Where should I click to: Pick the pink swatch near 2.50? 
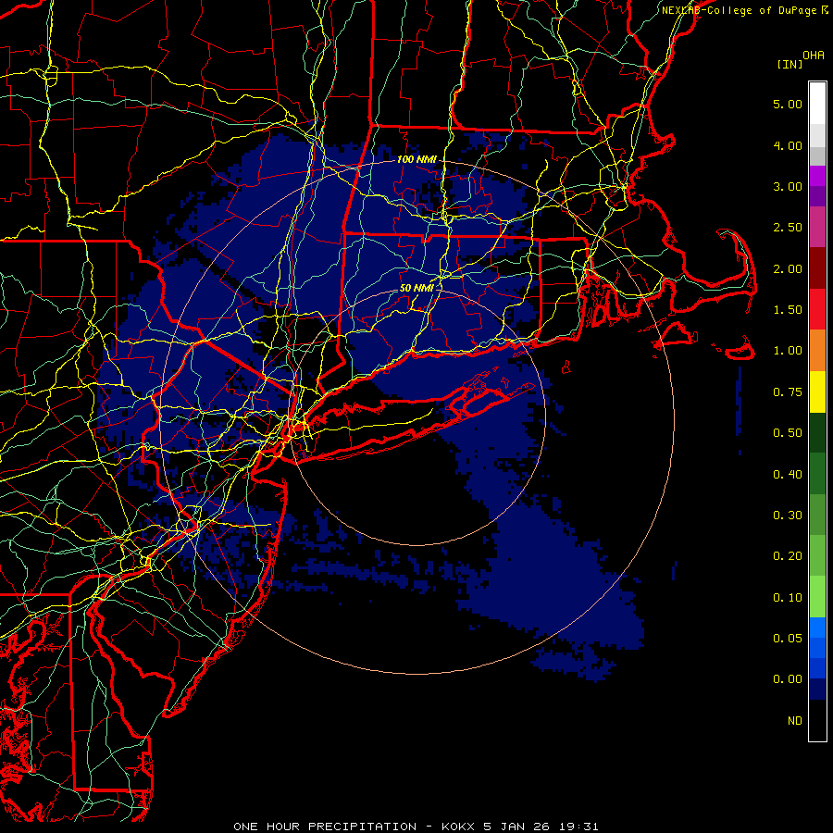click(817, 228)
